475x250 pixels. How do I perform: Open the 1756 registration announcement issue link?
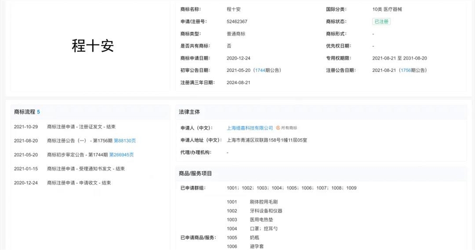coord(406,71)
